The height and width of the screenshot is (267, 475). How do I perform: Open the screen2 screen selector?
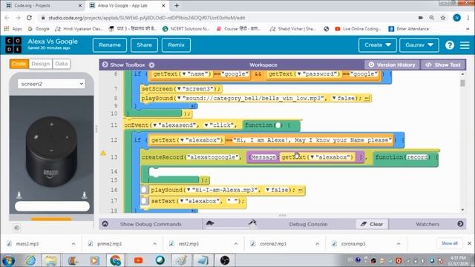click(x=51, y=84)
